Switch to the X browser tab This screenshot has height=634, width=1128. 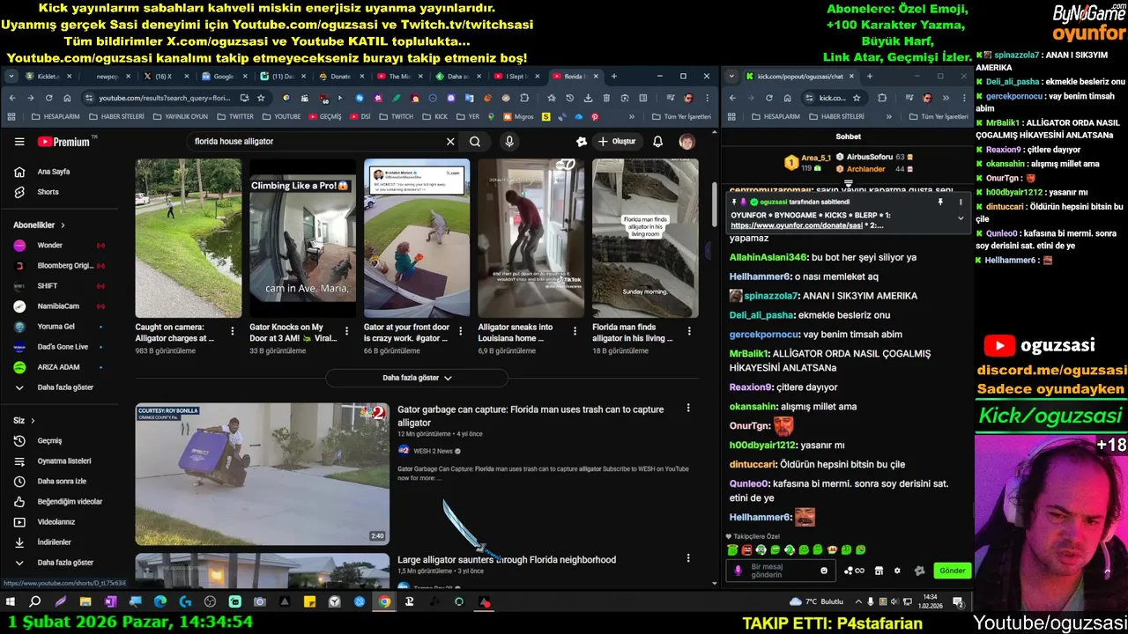(166, 77)
